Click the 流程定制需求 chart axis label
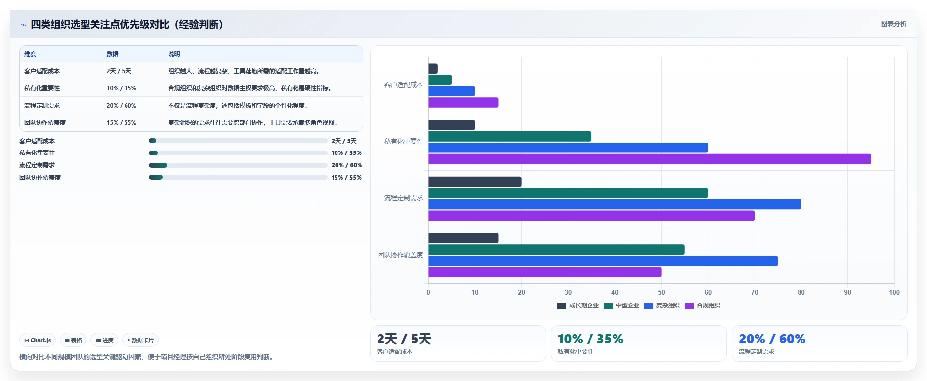The width and height of the screenshot is (927, 381). [404, 198]
